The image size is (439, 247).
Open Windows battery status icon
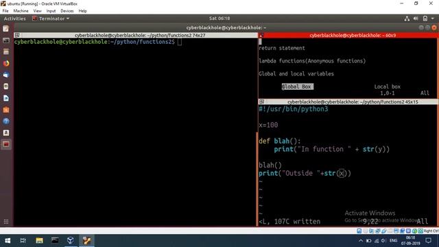(369, 241)
